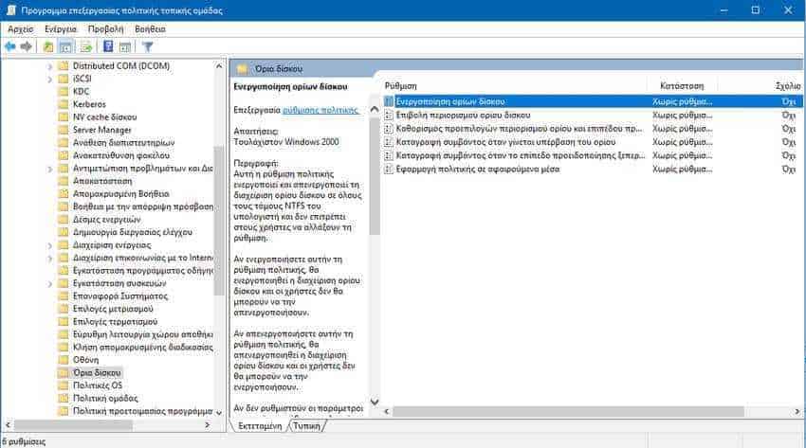
Task: Go back with the toolbar Back arrow
Action: coord(9,46)
